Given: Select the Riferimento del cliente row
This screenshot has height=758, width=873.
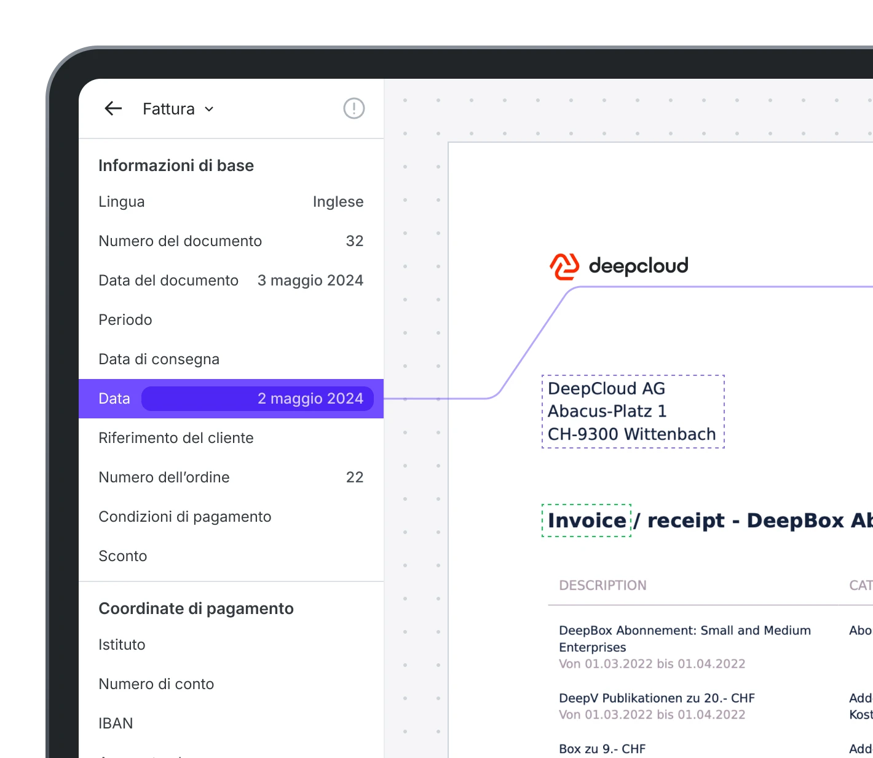Looking at the screenshot, I should pos(231,438).
